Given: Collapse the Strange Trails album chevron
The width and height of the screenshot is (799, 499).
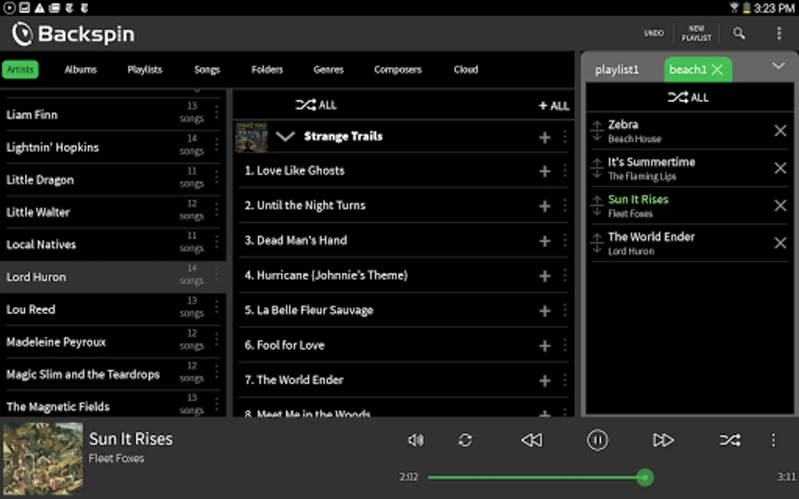Looking at the screenshot, I should click(x=285, y=136).
